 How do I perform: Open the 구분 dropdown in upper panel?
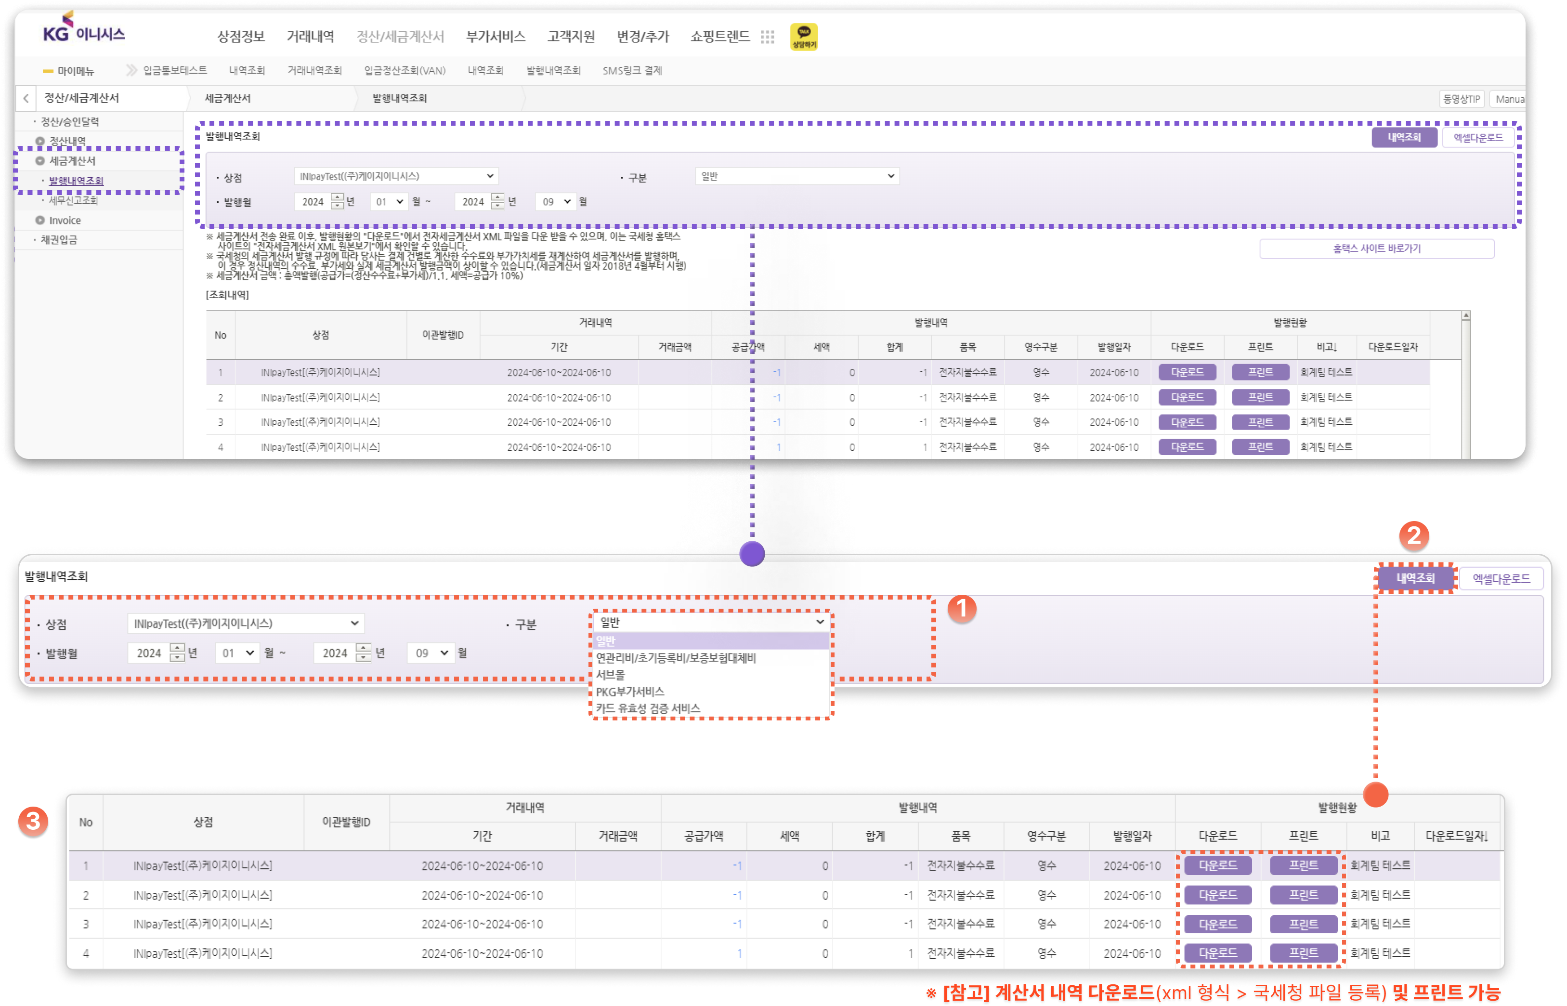tap(797, 176)
